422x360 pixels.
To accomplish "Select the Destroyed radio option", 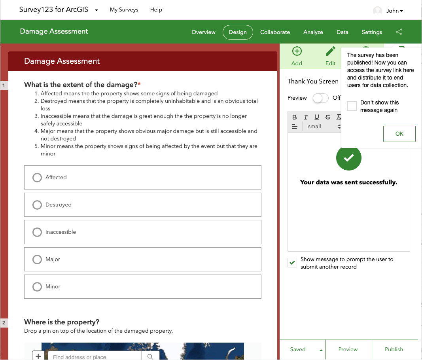I will (37, 205).
